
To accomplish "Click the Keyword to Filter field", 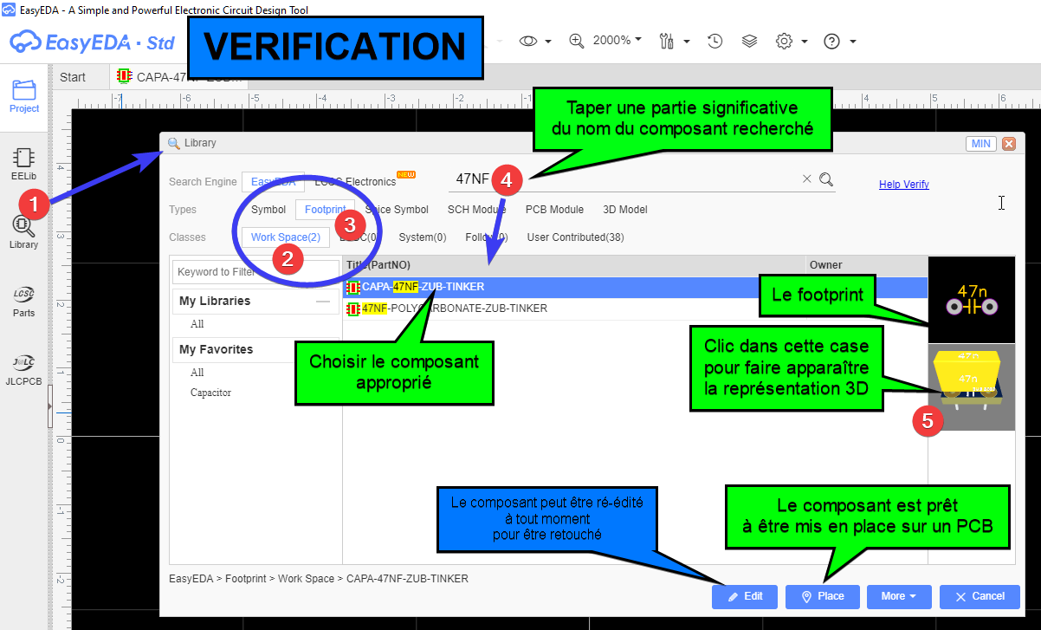I will (256, 272).
